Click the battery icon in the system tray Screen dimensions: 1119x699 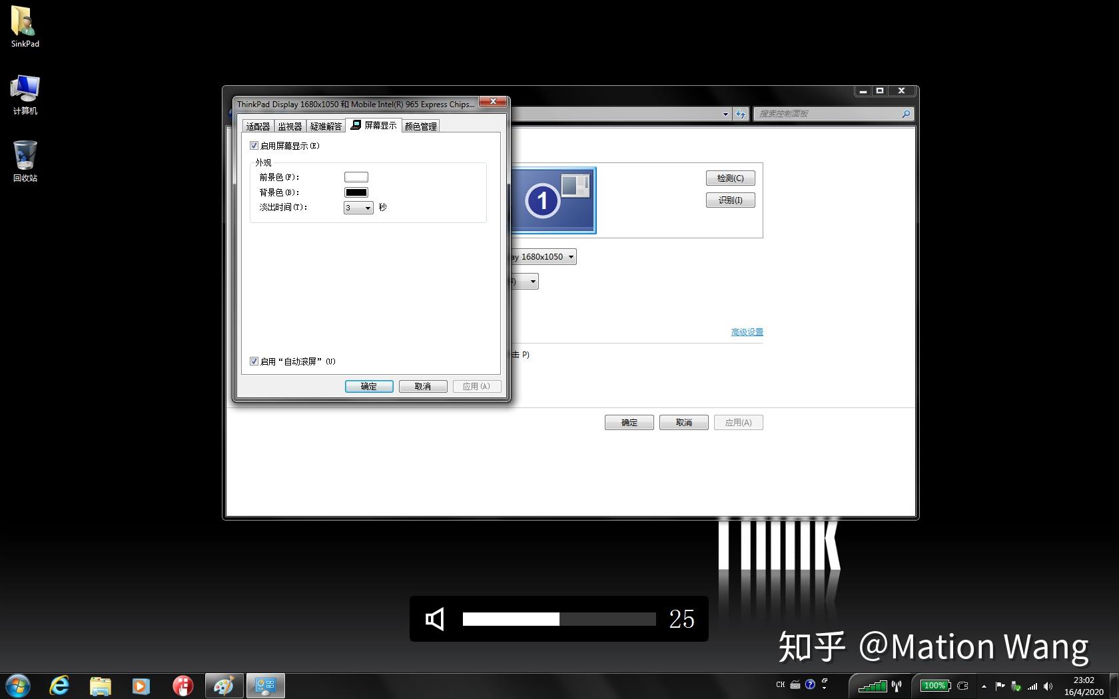click(x=934, y=685)
